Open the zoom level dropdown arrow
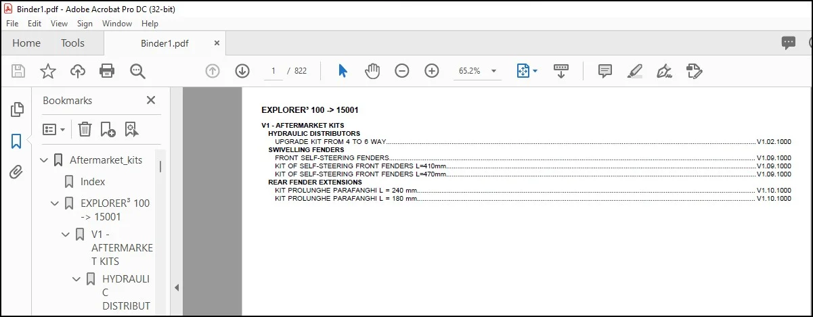Viewport: 813px width, 317px height. pos(494,71)
